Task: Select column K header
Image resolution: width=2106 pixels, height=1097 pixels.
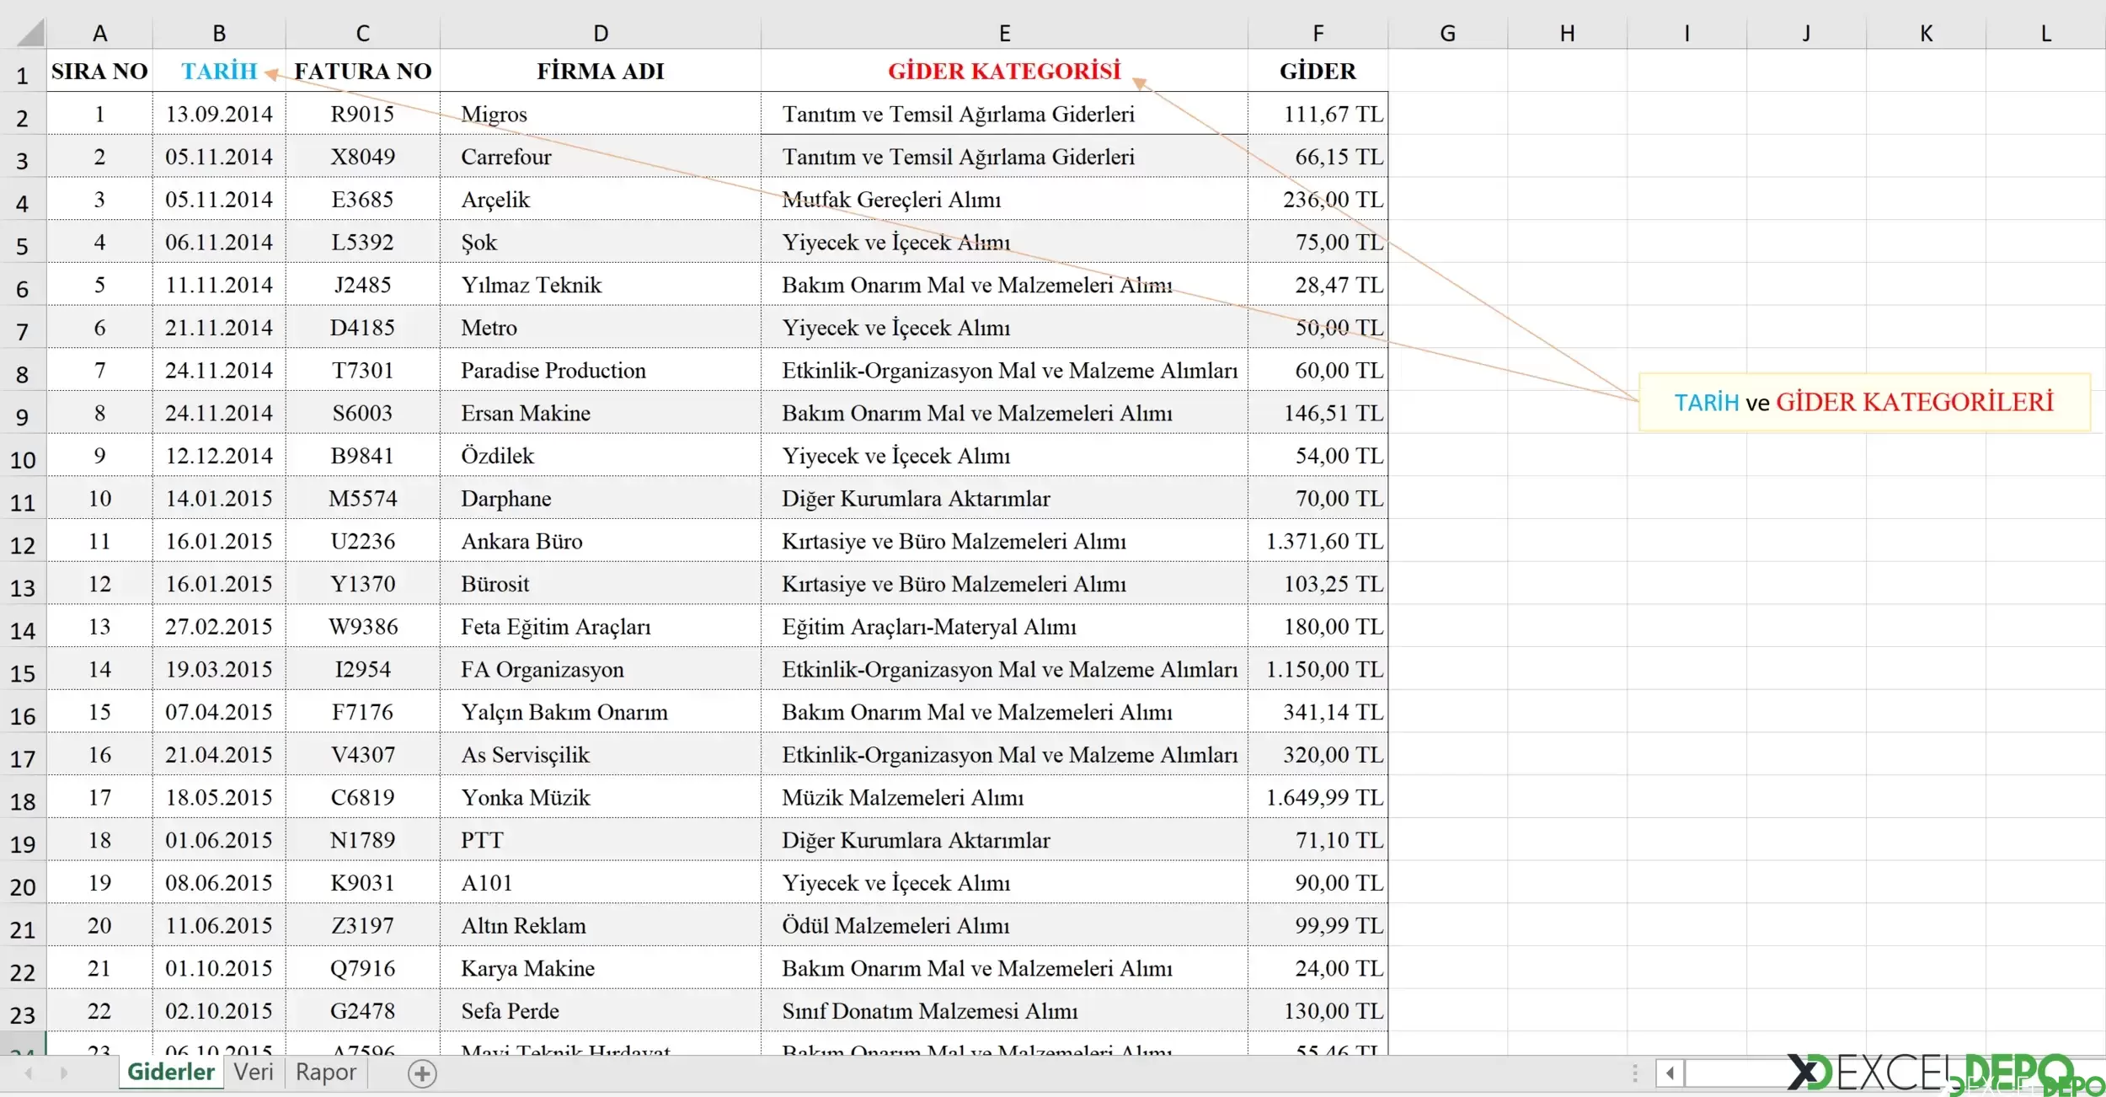Action: click(x=1926, y=33)
